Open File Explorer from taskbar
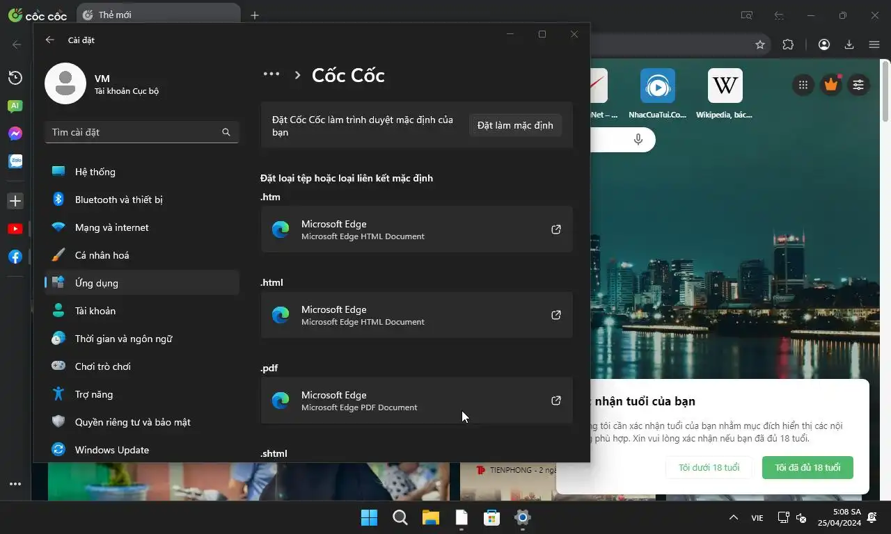The image size is (891, 534). [x=430, y=517]
